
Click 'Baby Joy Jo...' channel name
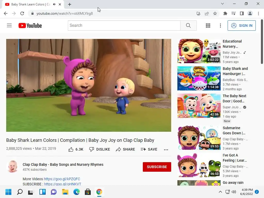(x=232, y=53)
